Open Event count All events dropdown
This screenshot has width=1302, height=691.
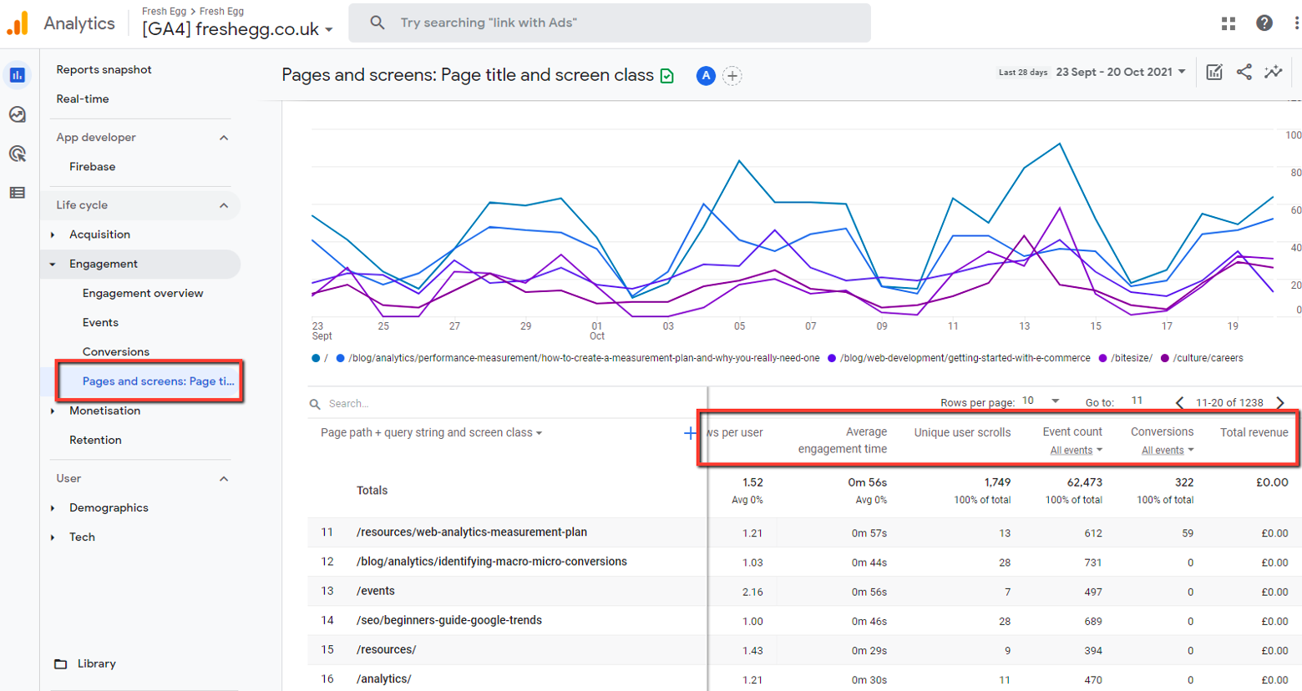[1077, 450]
